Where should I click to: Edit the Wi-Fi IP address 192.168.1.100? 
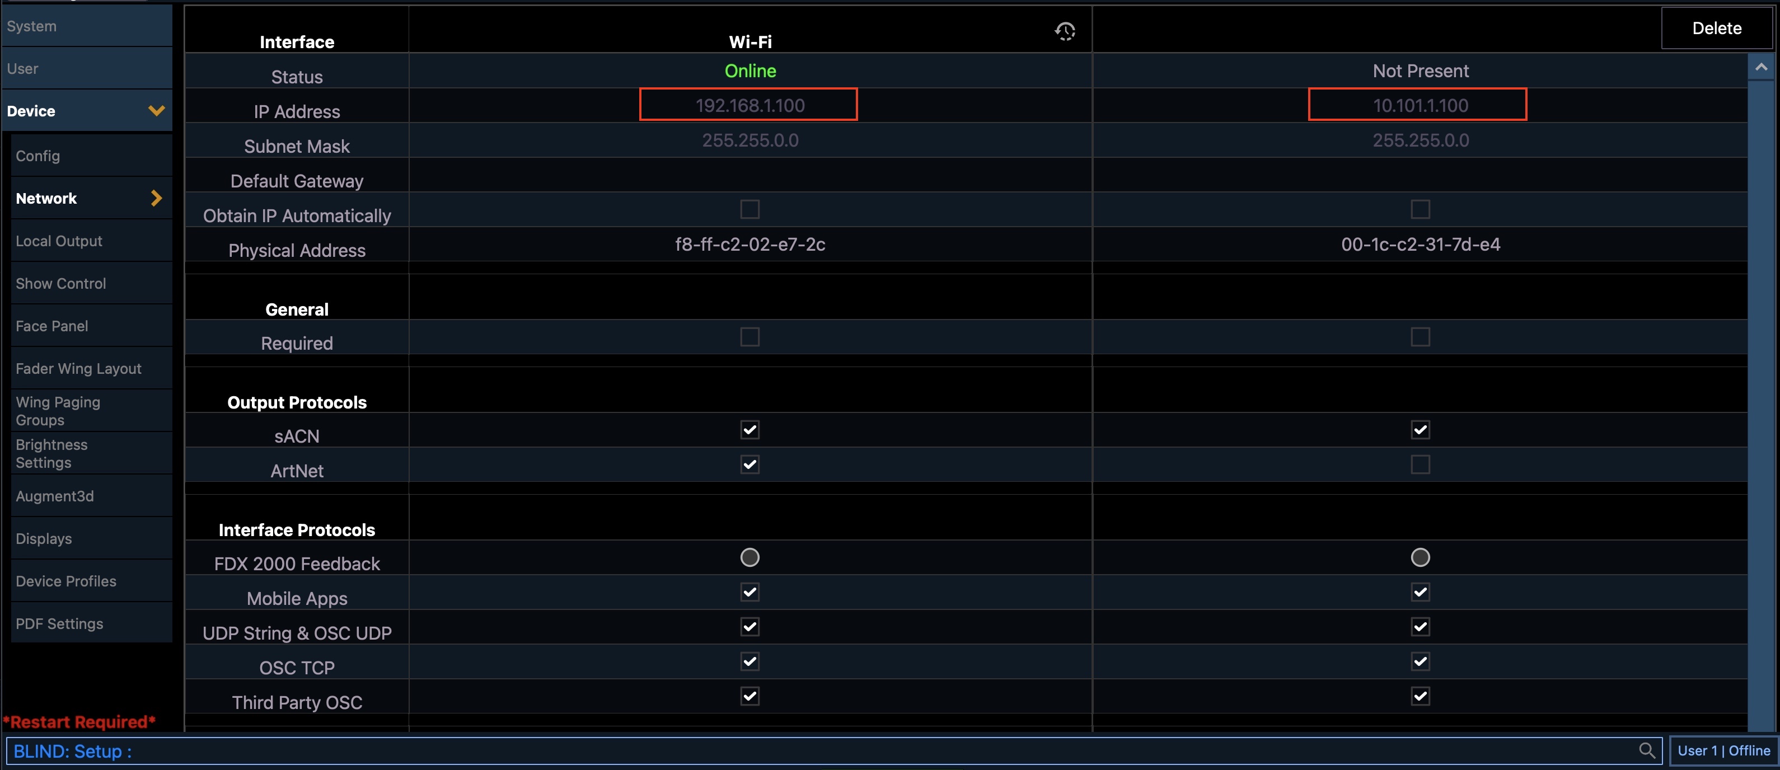click(748, 105)
